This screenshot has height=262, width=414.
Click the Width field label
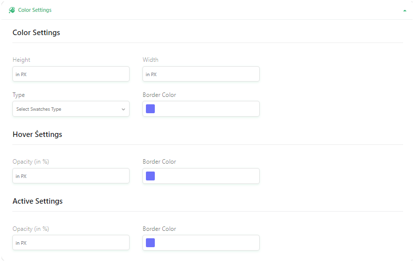pos(150,60)
